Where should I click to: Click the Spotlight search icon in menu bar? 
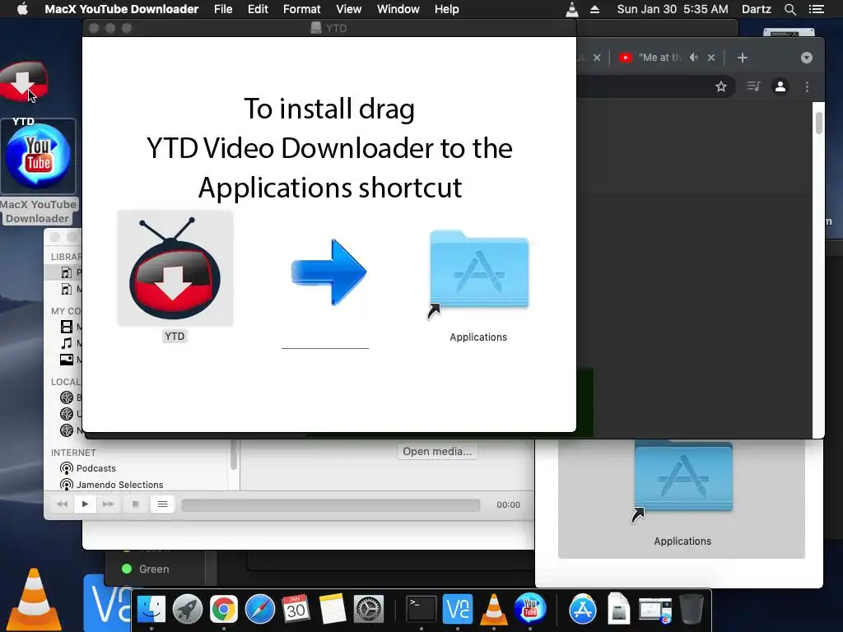point(789,9)
